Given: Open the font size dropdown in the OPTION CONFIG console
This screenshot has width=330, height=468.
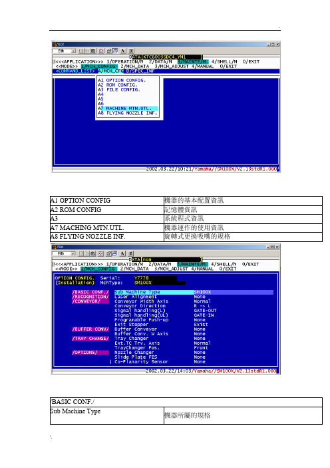Looking at the screenshot, I should [65, 253].
